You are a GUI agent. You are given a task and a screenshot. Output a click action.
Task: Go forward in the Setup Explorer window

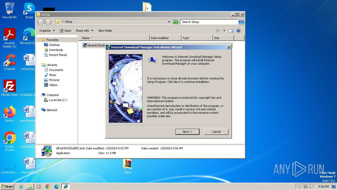(x=48, y=22)
